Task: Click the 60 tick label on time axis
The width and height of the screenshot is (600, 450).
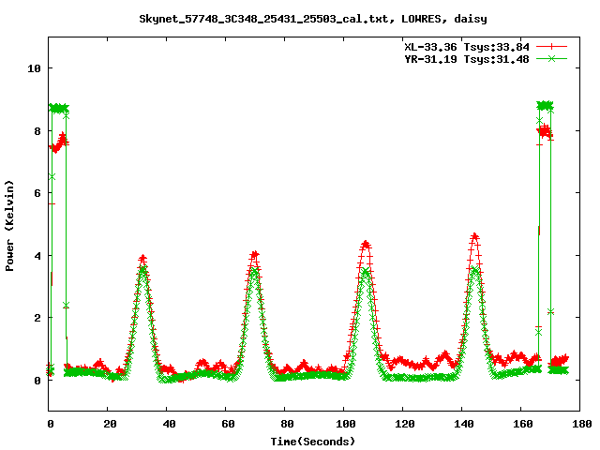Action: coord(226,424)
